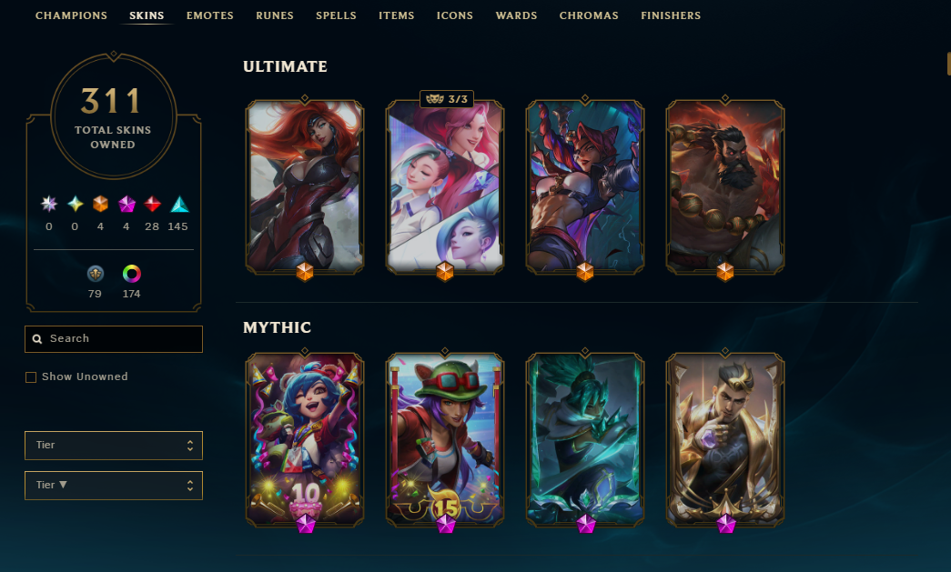Screen dimensions: 951x572
Task: Click the teal four-point star gem icon
Action: [x=75, y=205]
